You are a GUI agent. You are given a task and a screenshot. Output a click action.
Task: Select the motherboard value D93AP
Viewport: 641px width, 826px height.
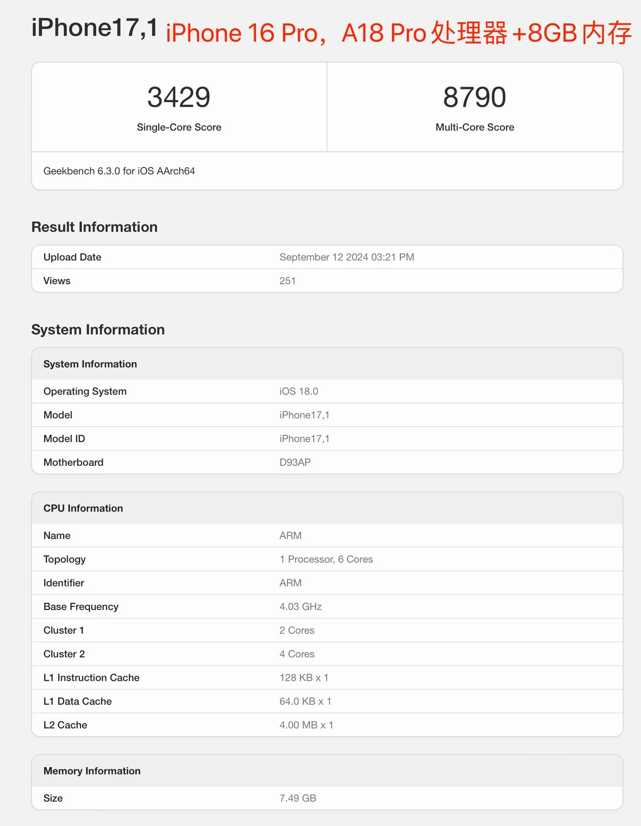tap(295, 462)
